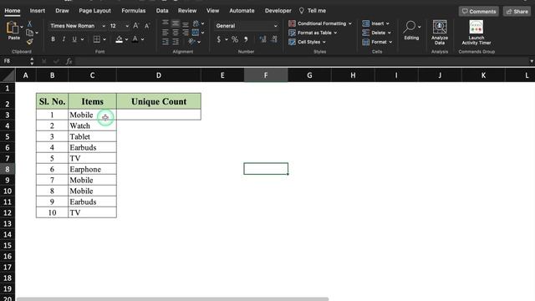Apply accounting dollar number format
This screenshot has height=301, width=535.
[x=219, y=39]
